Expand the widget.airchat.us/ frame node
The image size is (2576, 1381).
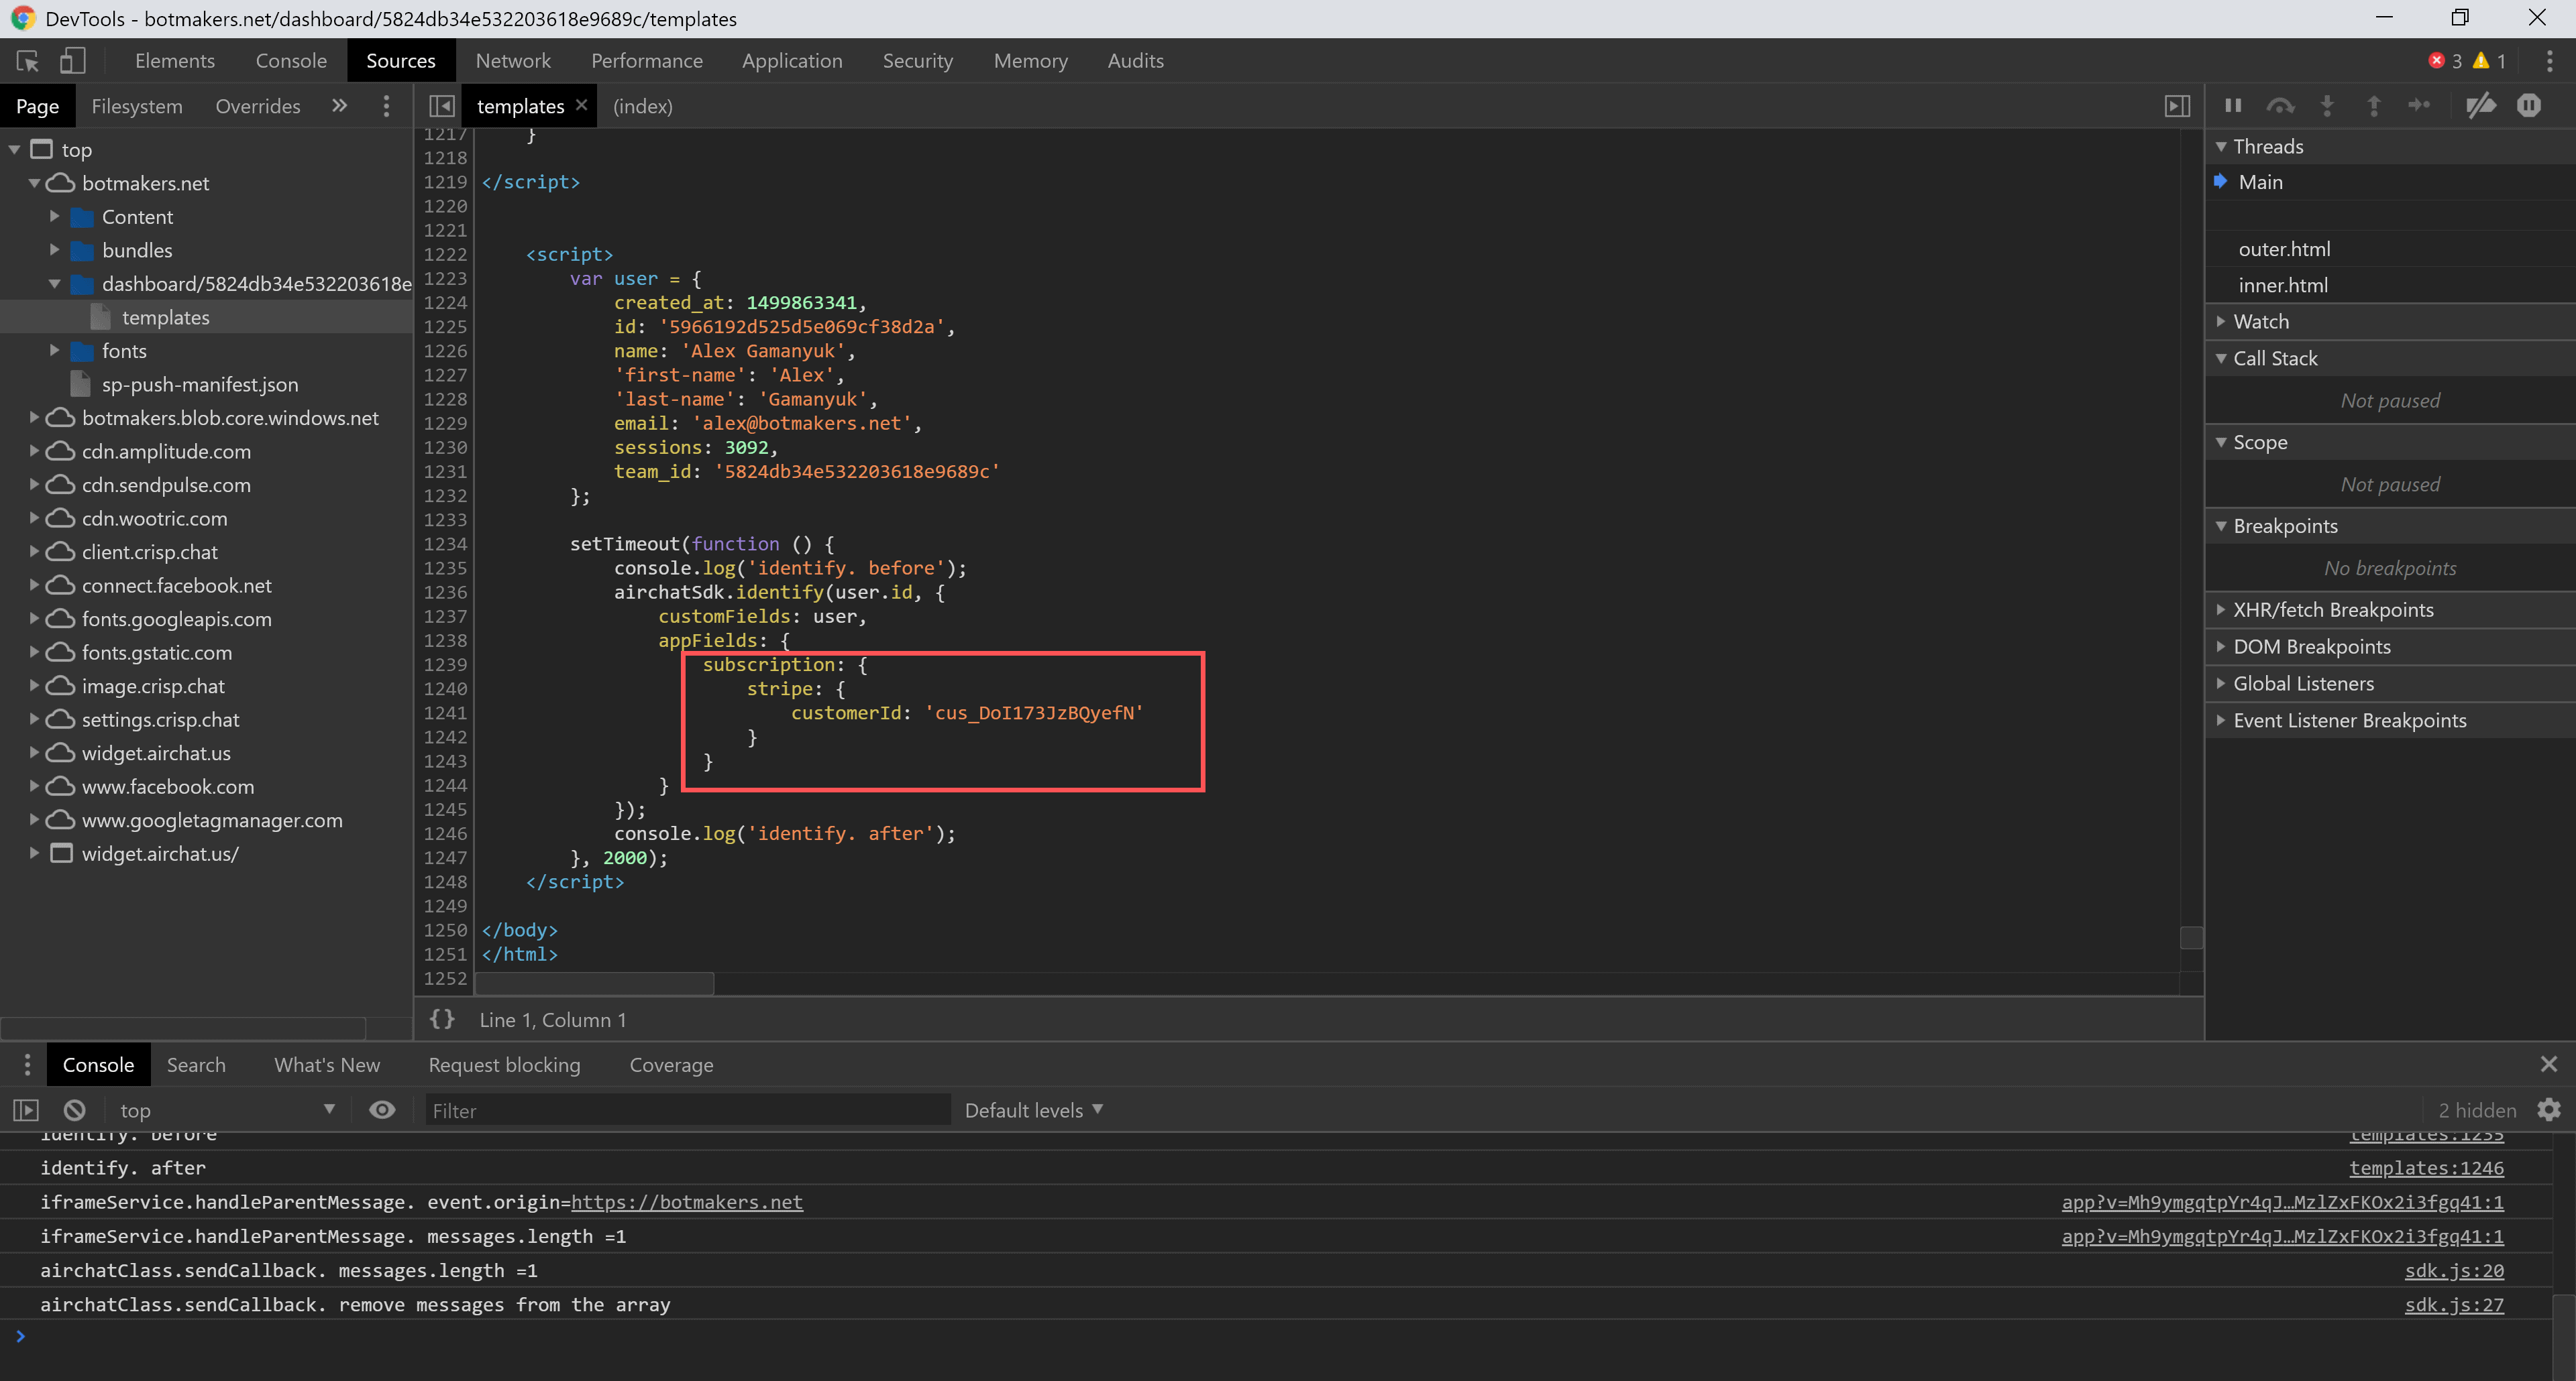34,853
